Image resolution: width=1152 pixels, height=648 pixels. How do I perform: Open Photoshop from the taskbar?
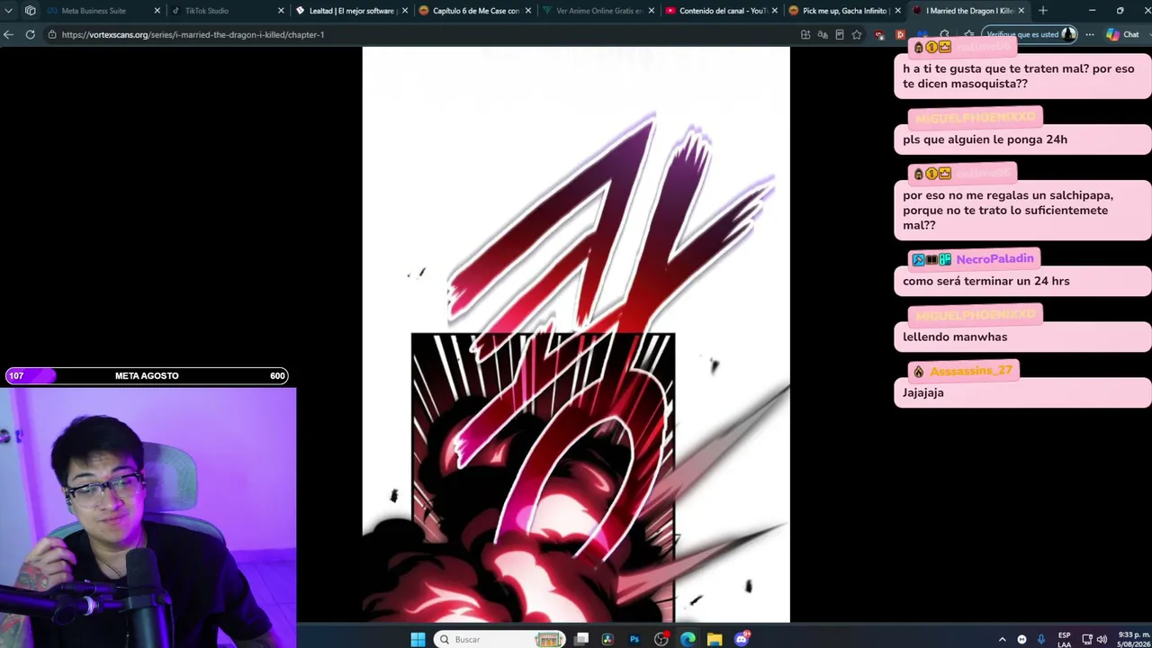pyautogui.click(x=634, y=639)
